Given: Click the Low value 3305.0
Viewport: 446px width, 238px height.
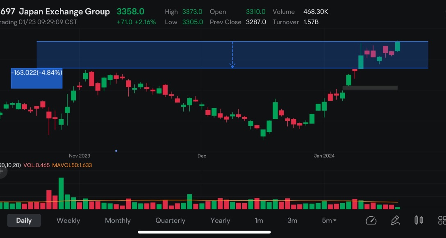Looking at the screenshot, I should point(193,22).
